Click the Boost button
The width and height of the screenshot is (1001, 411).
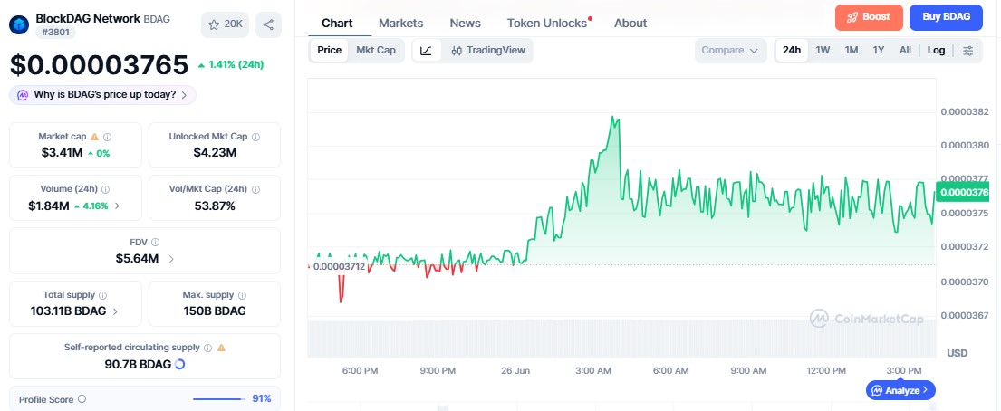(869, 17)
